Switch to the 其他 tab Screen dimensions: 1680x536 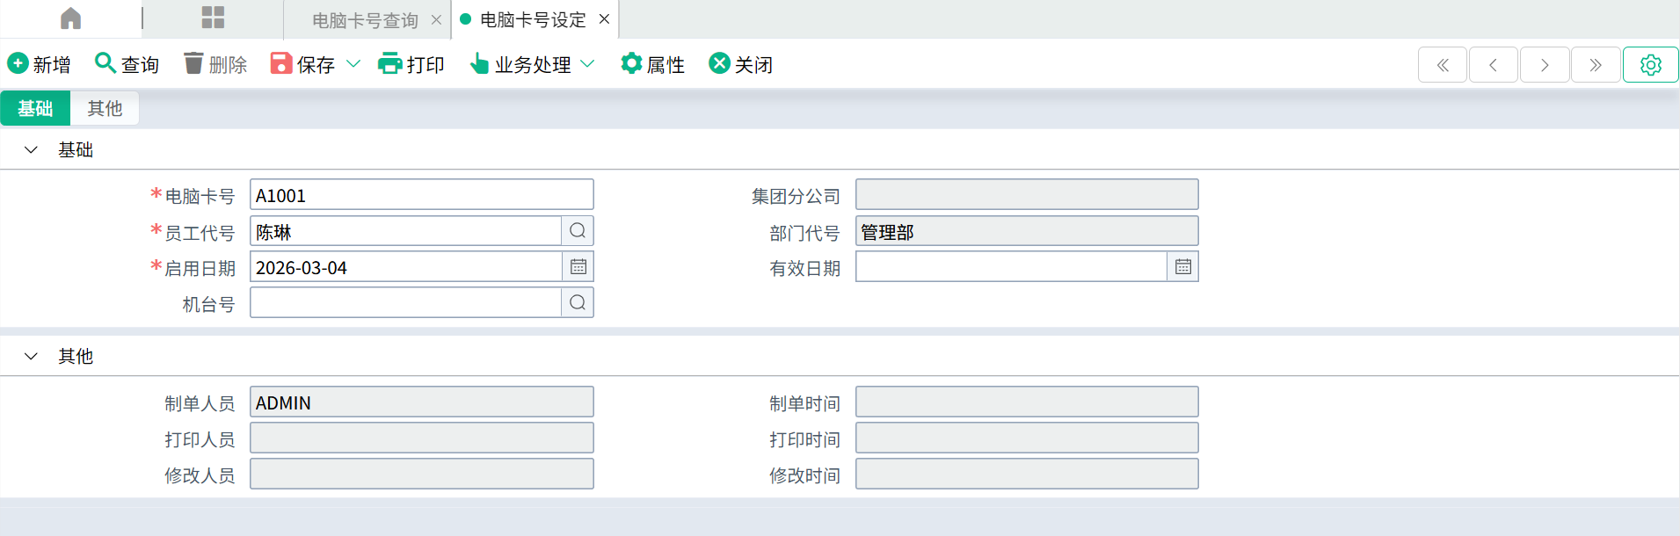pyautogui.click(x=105, y=108)
